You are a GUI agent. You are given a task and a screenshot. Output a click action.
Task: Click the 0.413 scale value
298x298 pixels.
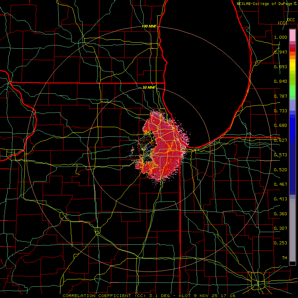tap(280, 199)
